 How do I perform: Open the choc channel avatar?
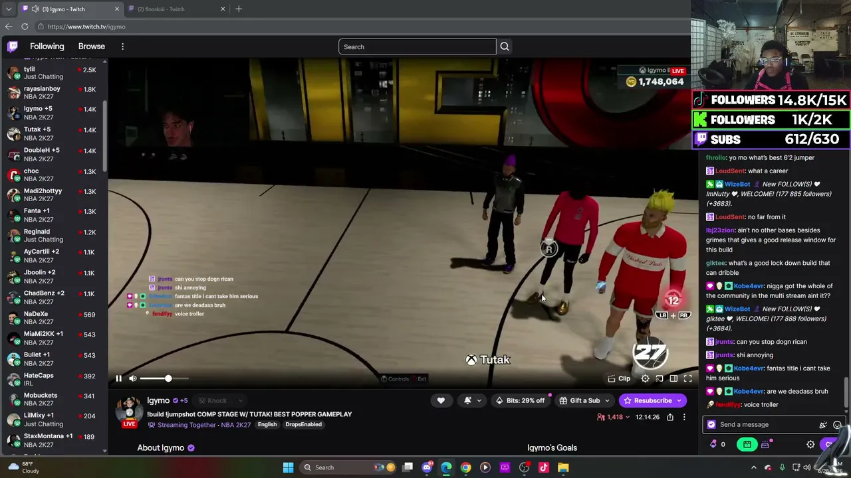[13, 175]
